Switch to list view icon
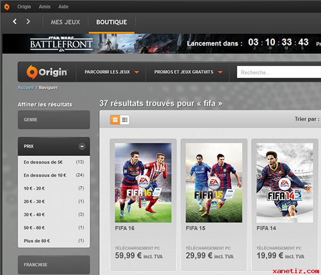Screen dimensions: 321x275 click(x=125, y=120)
